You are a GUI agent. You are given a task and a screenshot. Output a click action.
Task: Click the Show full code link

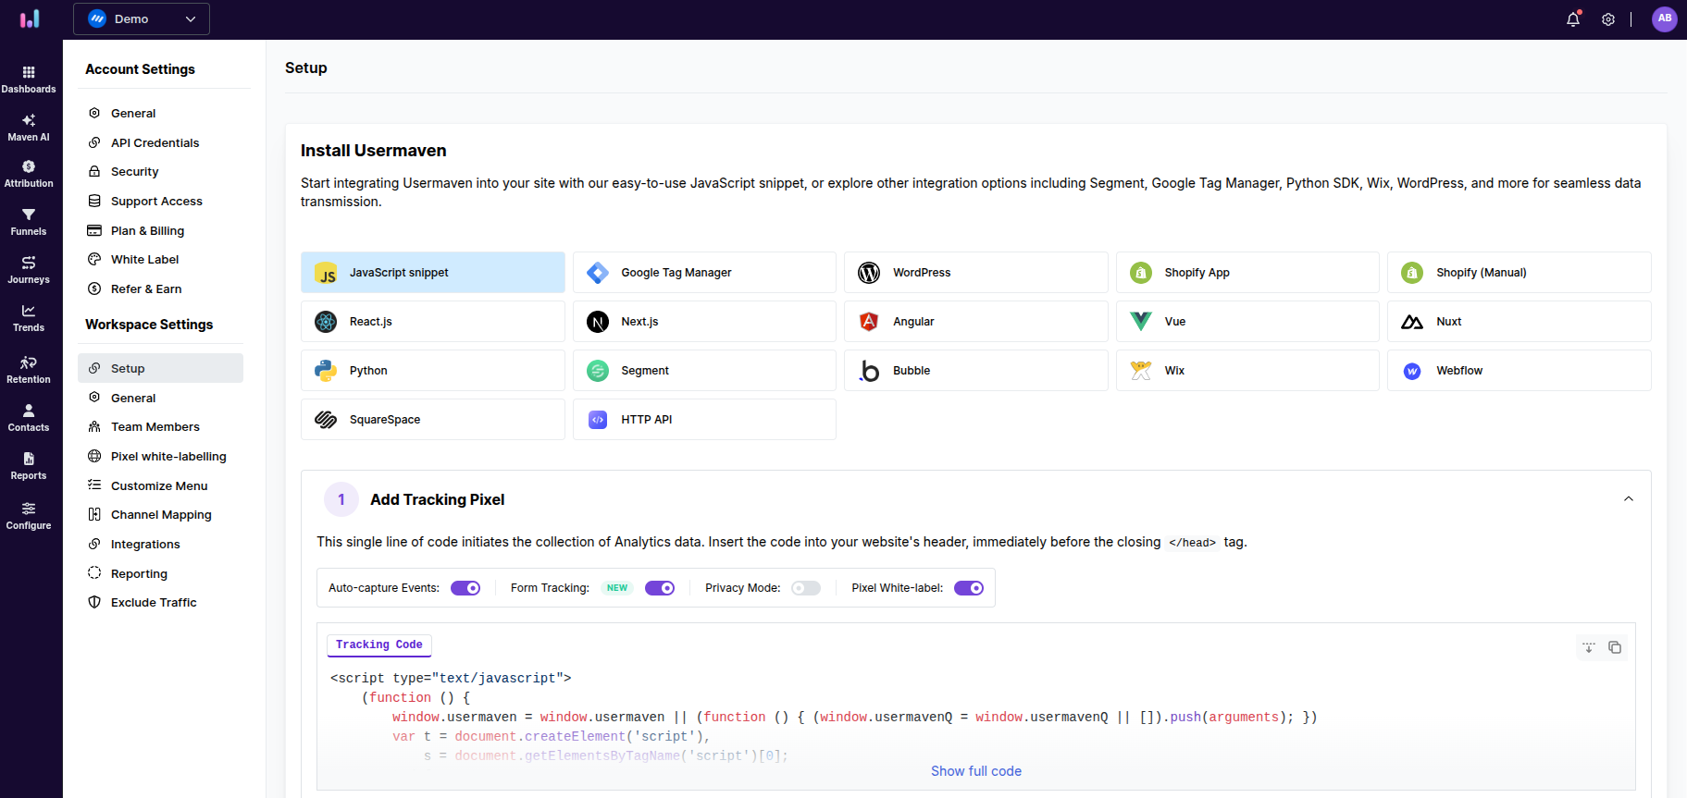coord(975,771)
